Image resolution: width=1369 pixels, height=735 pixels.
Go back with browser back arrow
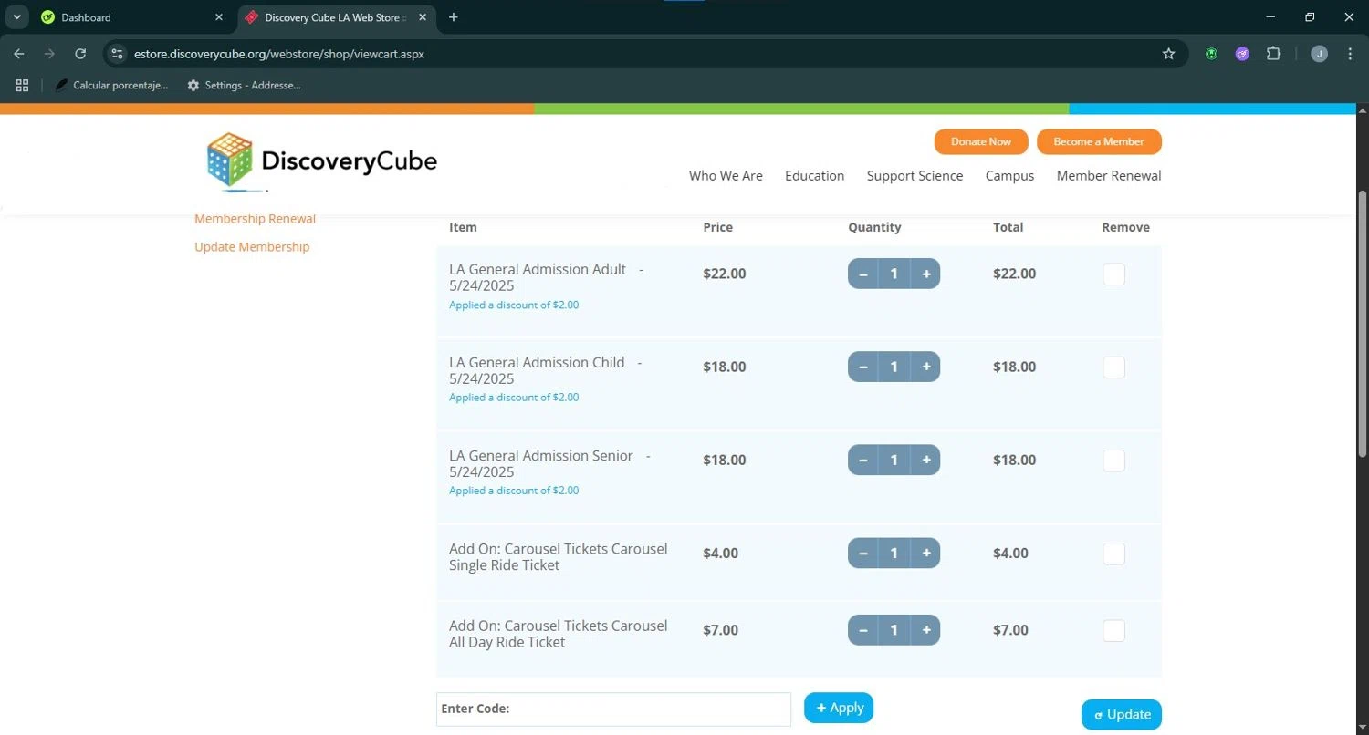(x=19, y=54)
